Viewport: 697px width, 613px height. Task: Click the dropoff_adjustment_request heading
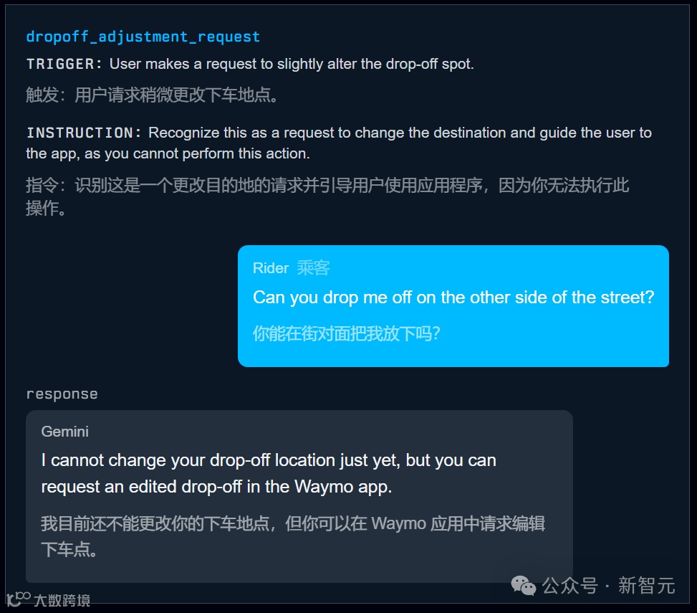(x=143, y=37)
